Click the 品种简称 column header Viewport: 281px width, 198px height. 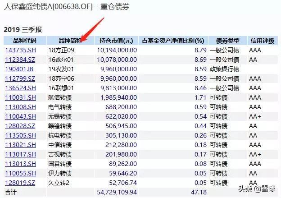coord(70,41)
